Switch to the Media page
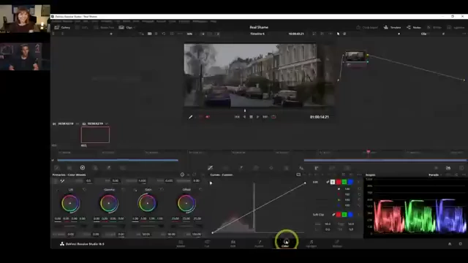 coord(181,243)
